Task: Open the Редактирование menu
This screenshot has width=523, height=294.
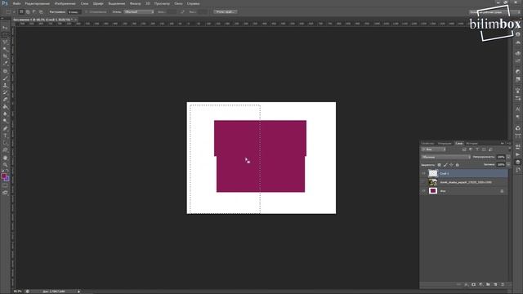Action: [38, 3]
